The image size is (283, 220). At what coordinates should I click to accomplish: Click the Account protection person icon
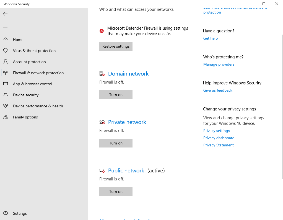click(5, 62)
